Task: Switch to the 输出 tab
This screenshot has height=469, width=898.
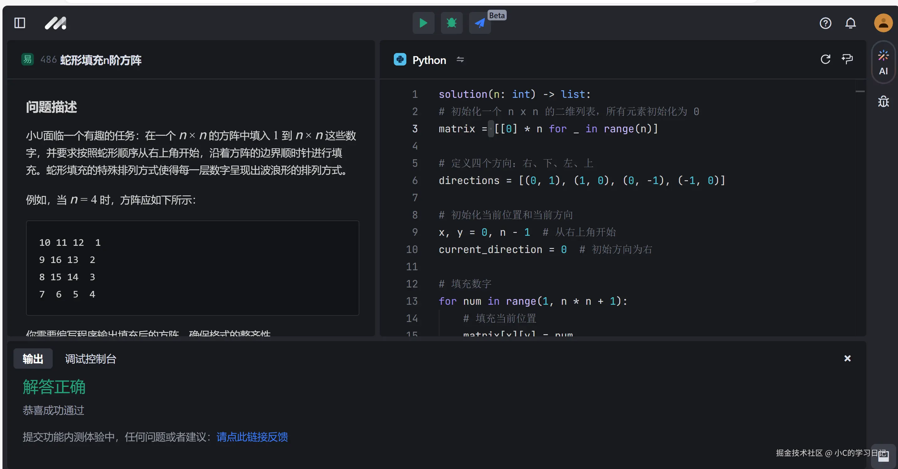Action: pyautogui.click(x=33, y=359)
